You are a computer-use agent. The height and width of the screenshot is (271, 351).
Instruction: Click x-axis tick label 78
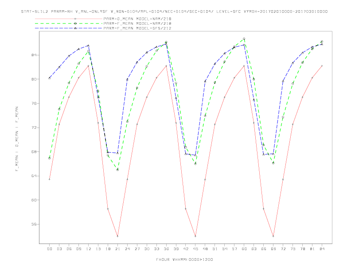[x=302, y=249]
